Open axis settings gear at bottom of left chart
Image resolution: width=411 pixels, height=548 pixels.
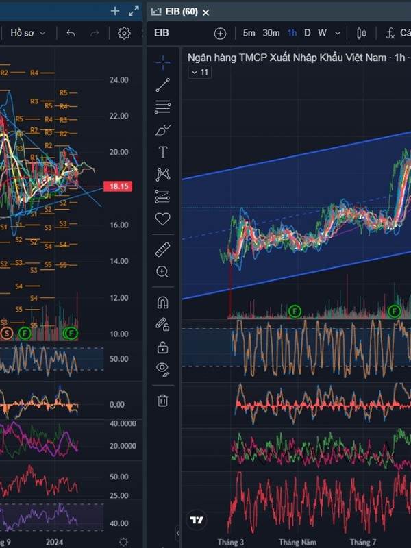click(x=123, y=542)
